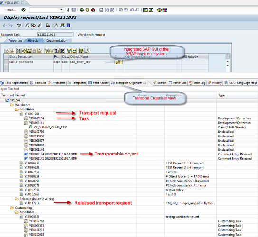
Task: Click the Set Filter funnel icon
Action: tap(47, 51)
